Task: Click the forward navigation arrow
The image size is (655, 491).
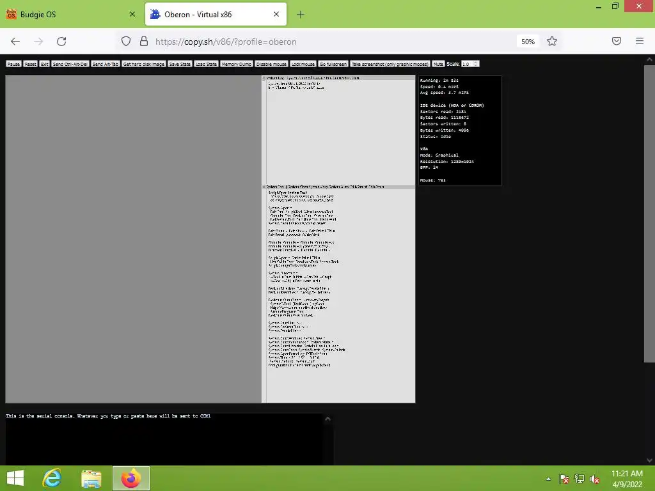Action: 38,42
